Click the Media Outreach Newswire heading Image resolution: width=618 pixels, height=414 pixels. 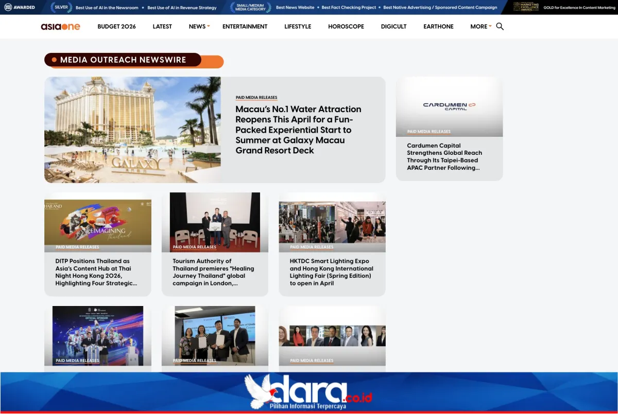(x=123, y=60)
